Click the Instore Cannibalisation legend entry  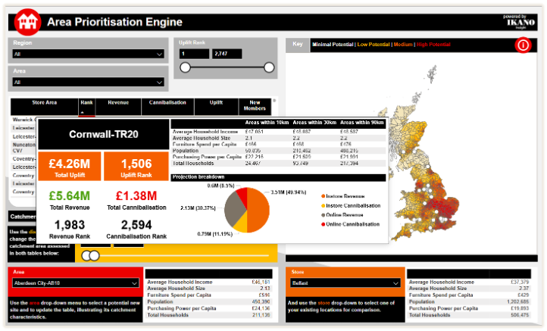(351, 206)
